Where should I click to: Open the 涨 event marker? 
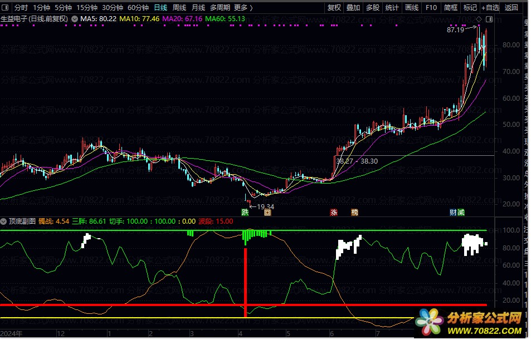[334, 213]
